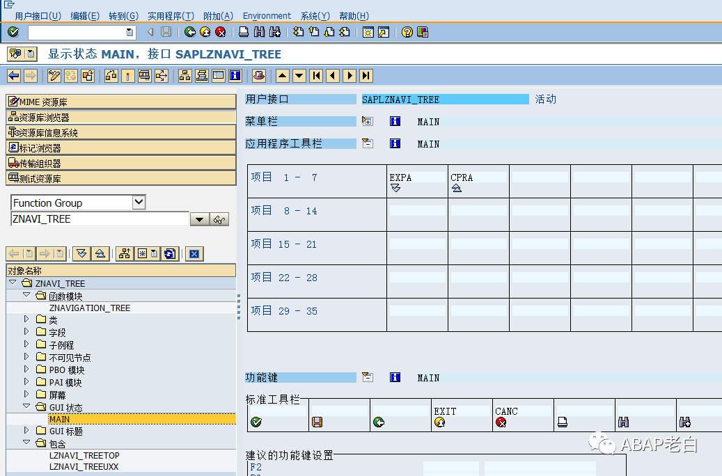
Task: Click the Move Down triangle icon
Action: pyautogui.click(x=299, y=75)
